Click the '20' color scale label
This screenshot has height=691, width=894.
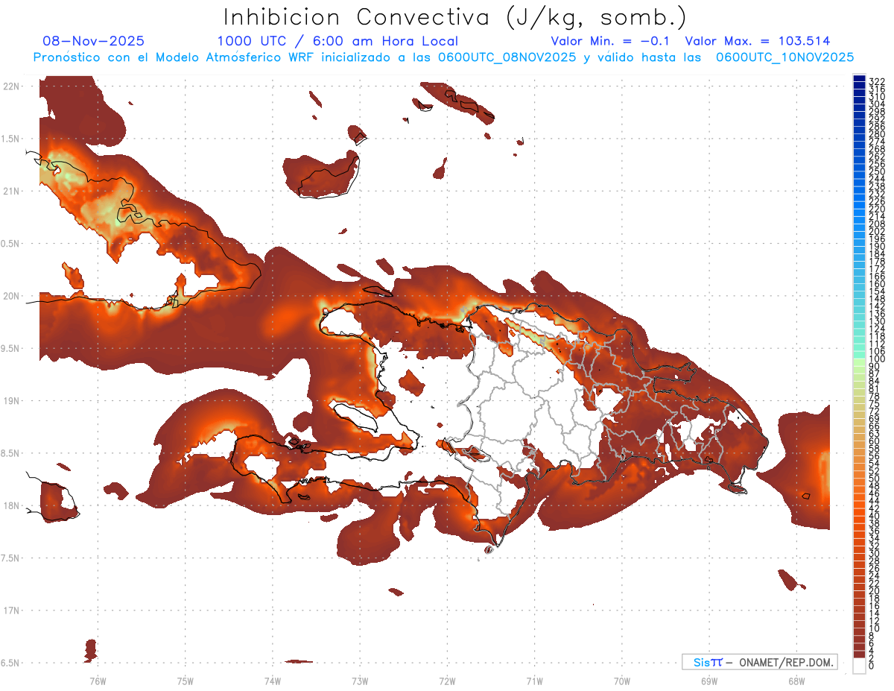point(875,590)
